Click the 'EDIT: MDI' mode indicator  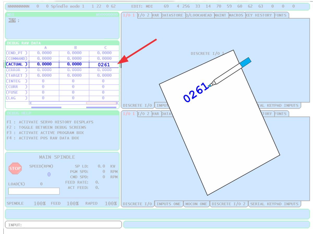pyautogui.click(x=142, y=6)
